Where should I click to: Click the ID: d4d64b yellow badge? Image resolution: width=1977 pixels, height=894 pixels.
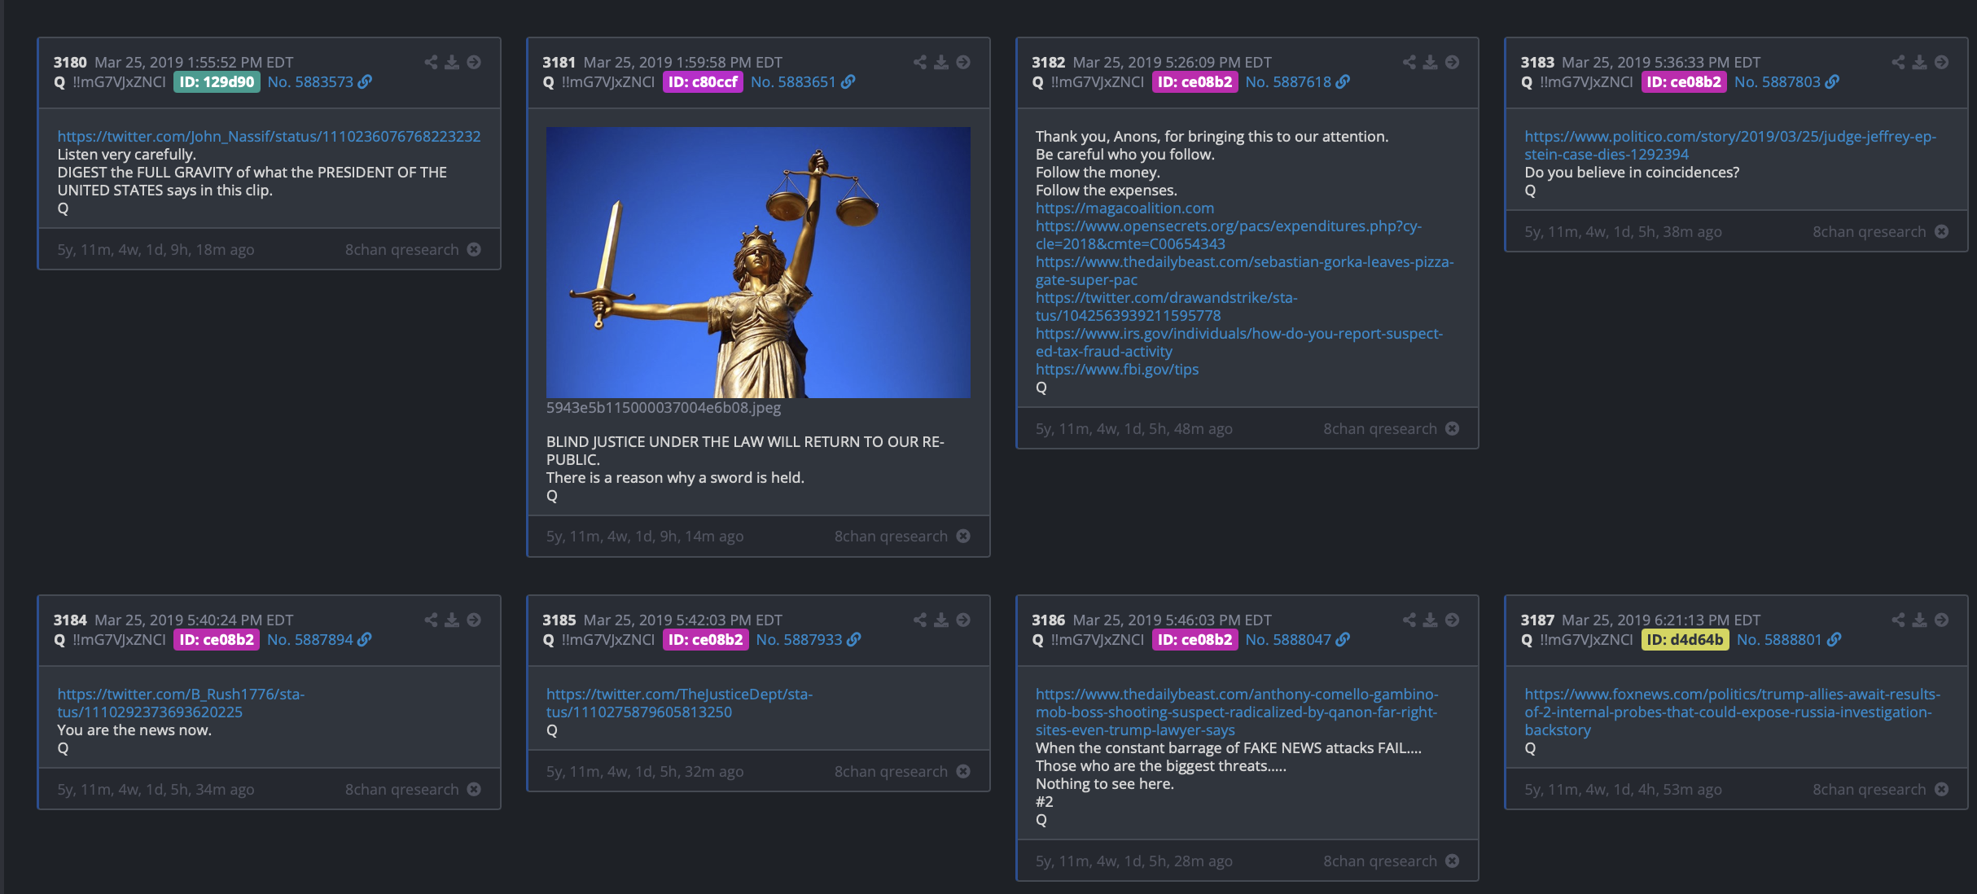pyautogui.click(x=1685, y=639)
